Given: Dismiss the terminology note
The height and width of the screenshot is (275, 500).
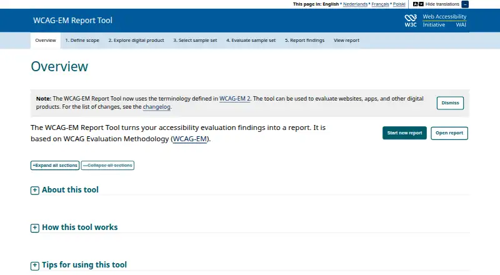Looking at the screenshot, I should pos(450,103).
